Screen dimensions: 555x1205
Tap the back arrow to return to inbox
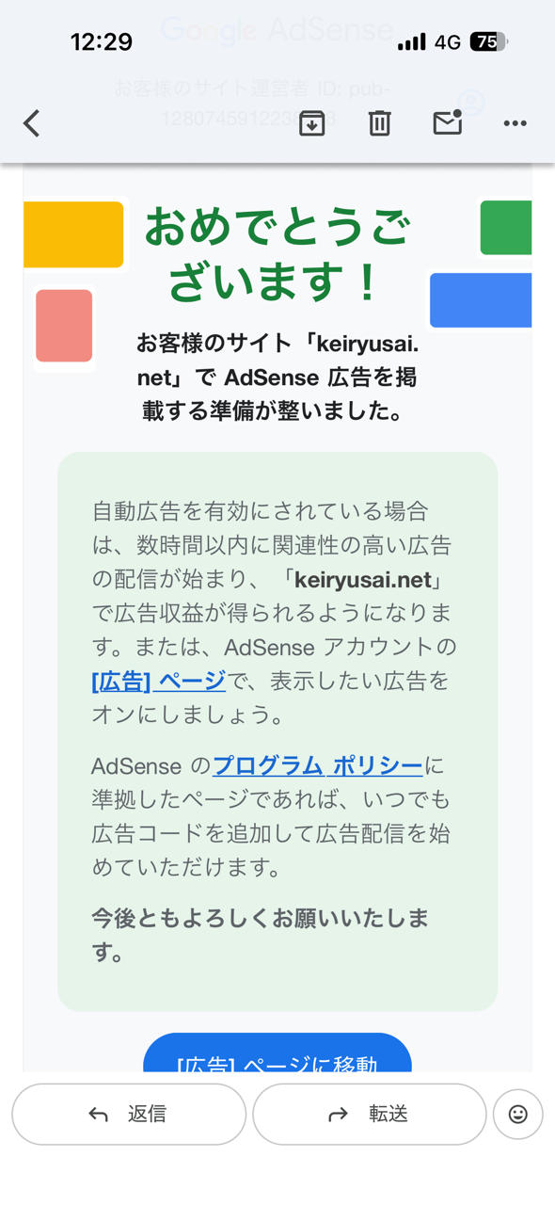(31, 122)
